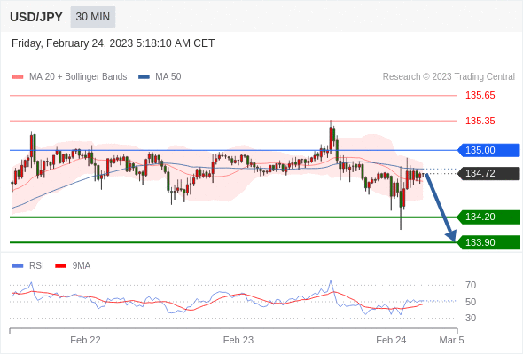Viewport: 523px width, 355px height.
Task: Click the Feb 23 date axis label
Action: point(238,340)
